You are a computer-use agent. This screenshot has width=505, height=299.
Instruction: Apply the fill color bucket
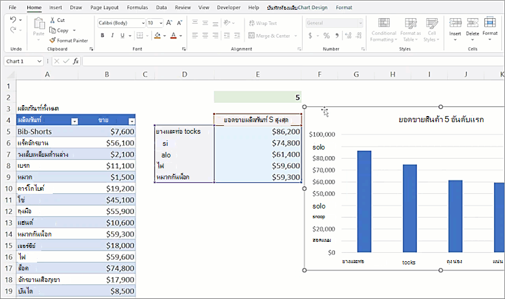[x=157, y=35]
